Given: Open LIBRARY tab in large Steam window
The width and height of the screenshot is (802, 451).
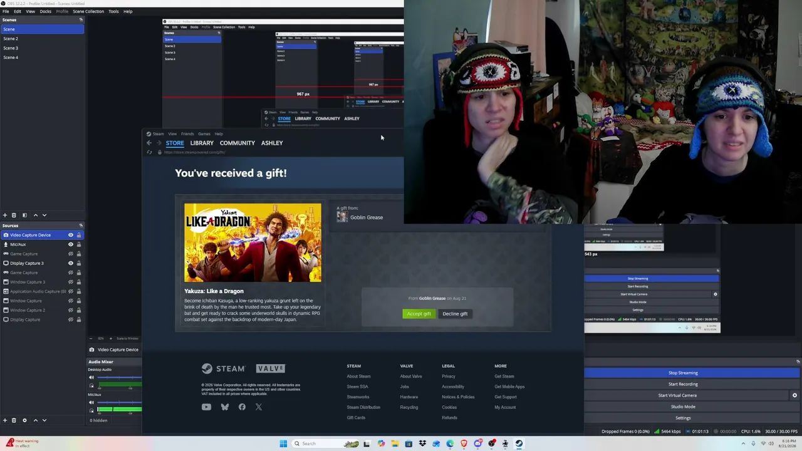Looking at the screenshot, I should click(x=202, y=143).
